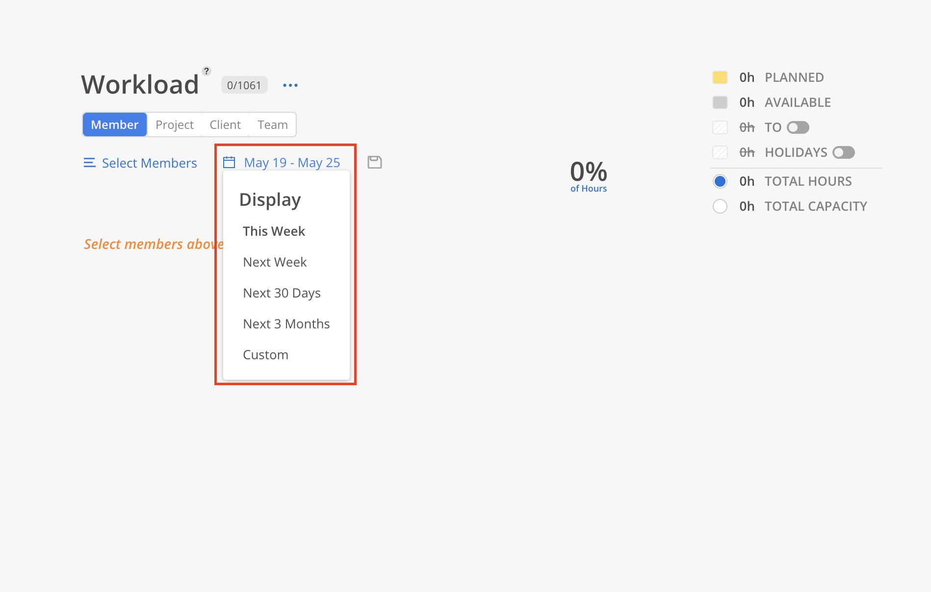Select Custom in the Display dropdown
931x592 pixels.
(265, 354)
